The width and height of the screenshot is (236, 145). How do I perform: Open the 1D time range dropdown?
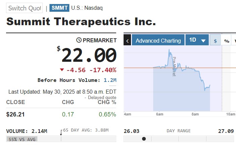197,40
